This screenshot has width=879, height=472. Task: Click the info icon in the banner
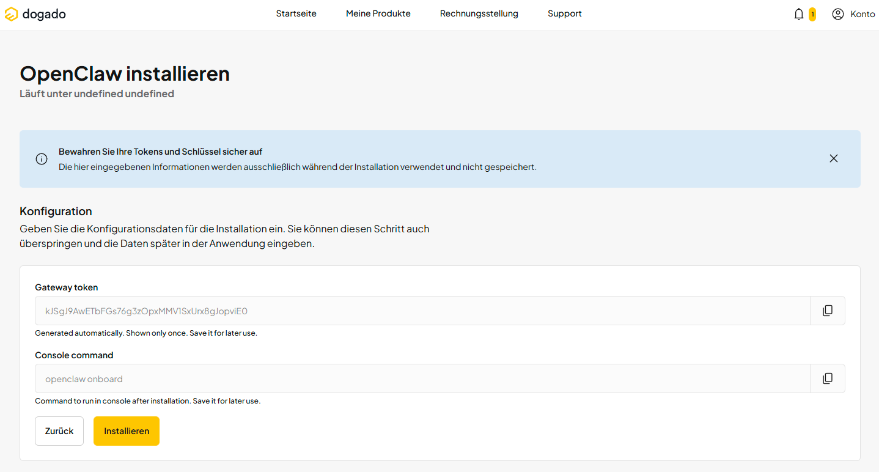[42, 159]
